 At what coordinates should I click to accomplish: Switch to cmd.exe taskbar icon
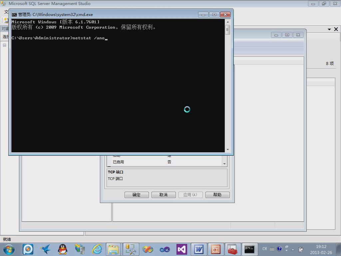(249, 249)
